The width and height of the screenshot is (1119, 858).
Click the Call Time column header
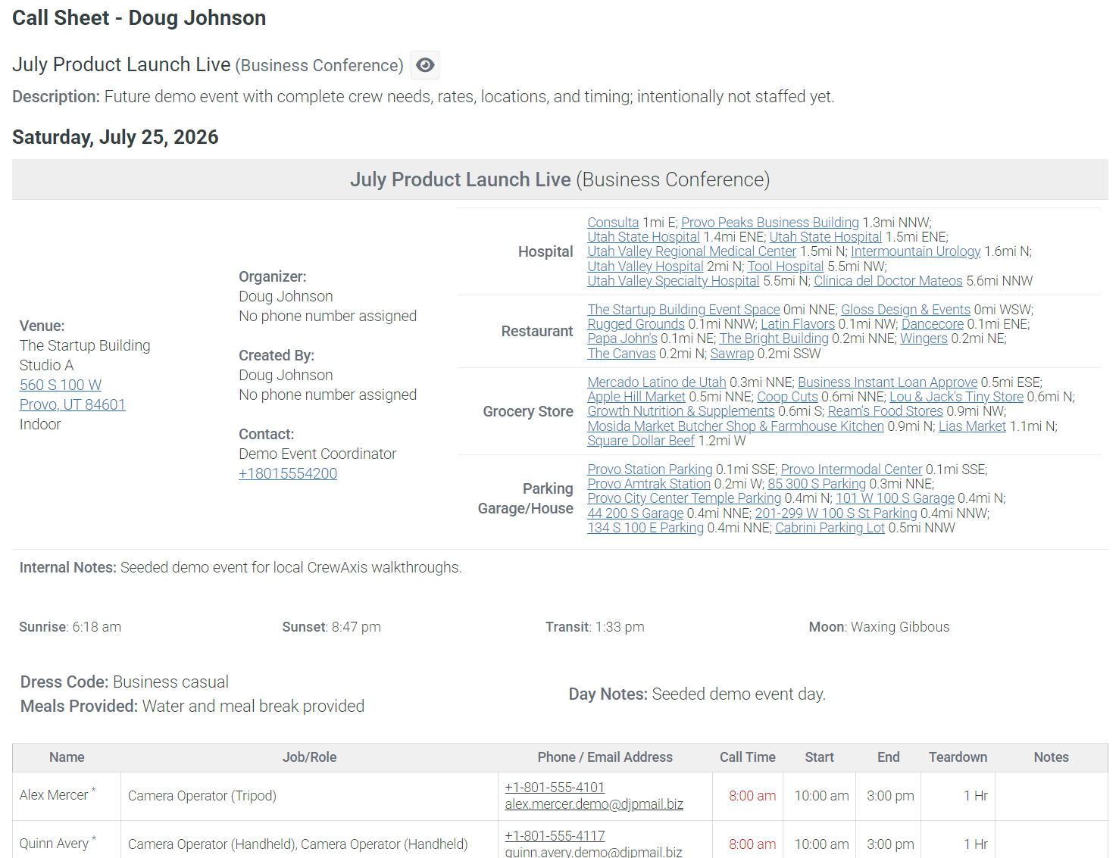pos(748,757)
